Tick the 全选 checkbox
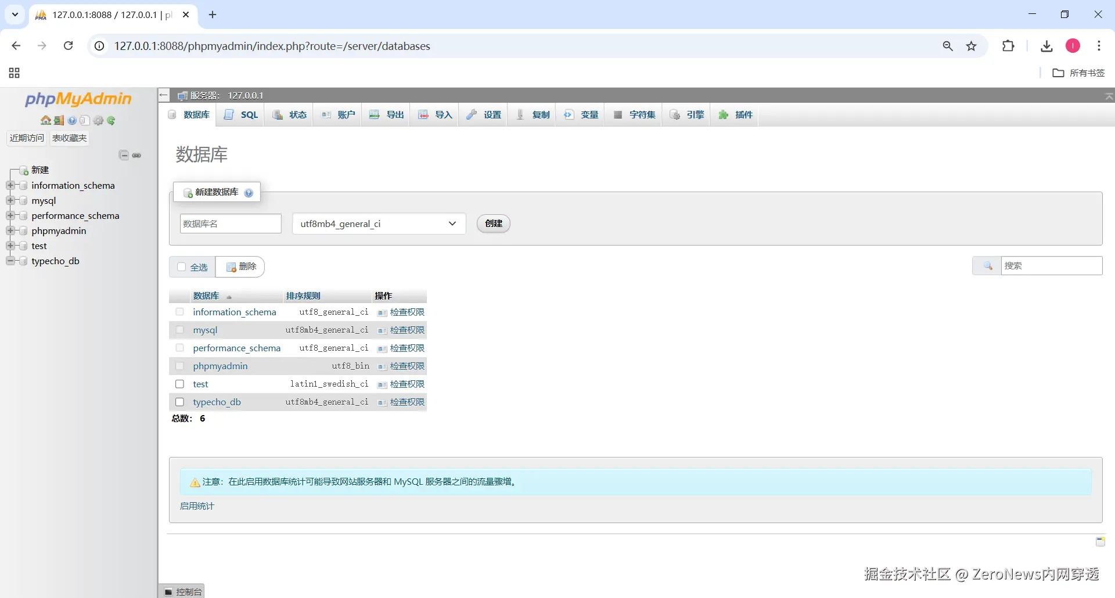This screenshot has height=598, width=1115. coord(182,267)
